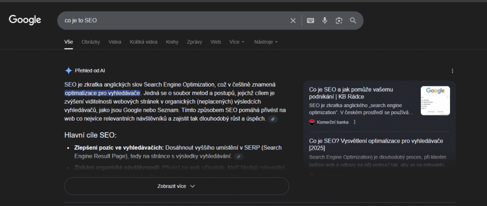The width and height of the screenshot is (487, 206).
Task: Open AI overview three-dot options menu
Action: (452, 71)
